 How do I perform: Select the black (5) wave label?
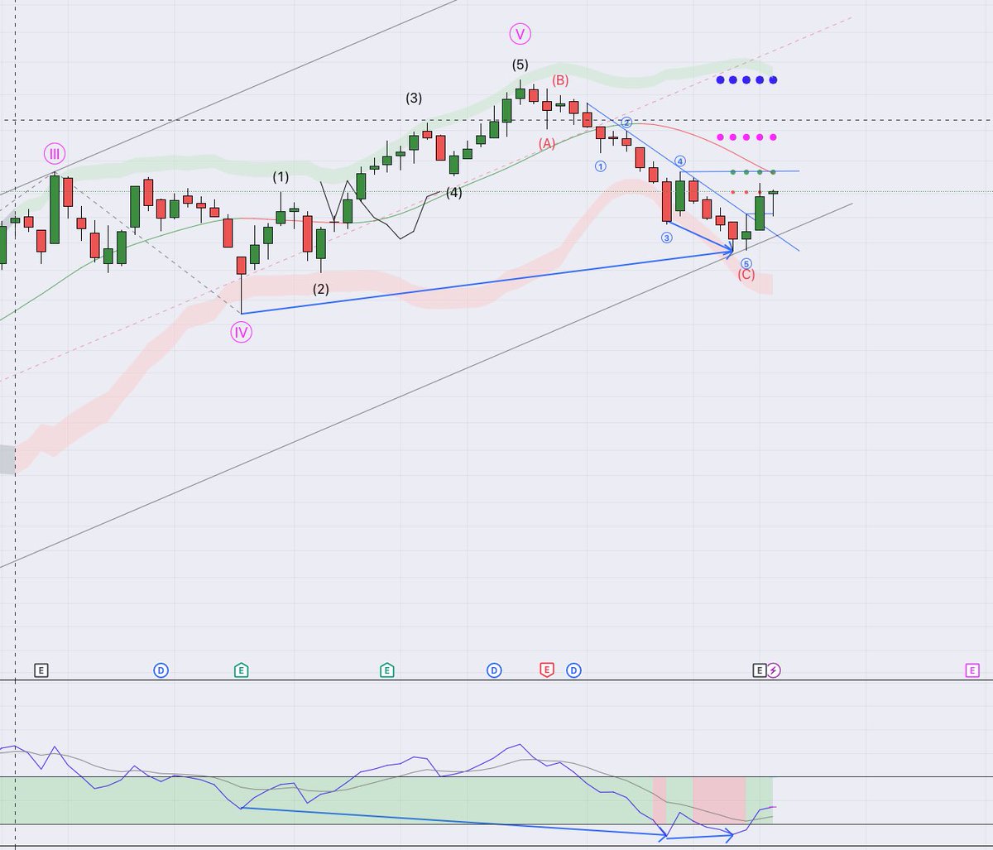(x=520, y=65)
